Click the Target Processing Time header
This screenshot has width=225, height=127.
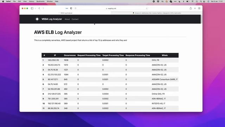pos(113,55)
